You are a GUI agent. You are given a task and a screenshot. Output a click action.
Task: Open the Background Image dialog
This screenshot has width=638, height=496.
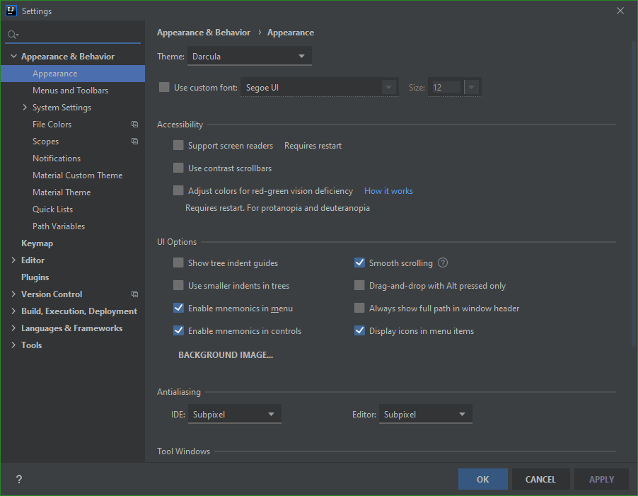pyautogui.click(x=226, y=354)
